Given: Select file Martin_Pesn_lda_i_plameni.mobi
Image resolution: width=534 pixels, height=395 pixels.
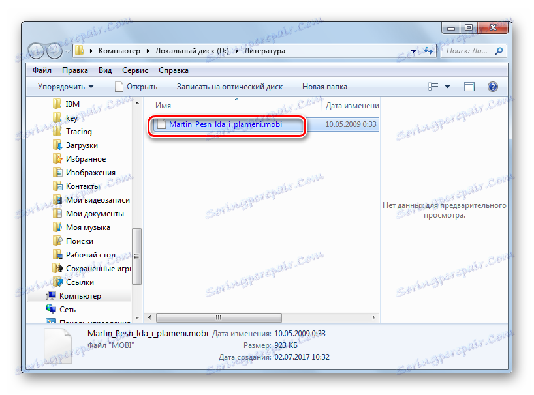Looking at the screenshot, I should (x=225, y=124).
